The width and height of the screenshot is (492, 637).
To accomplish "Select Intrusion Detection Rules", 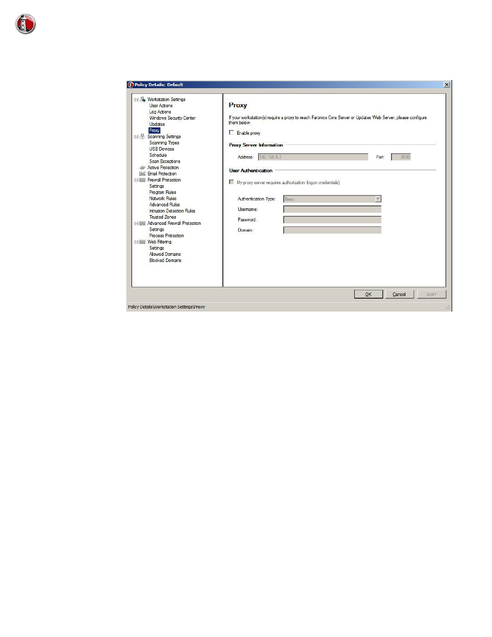I will (x=172, y=211).
